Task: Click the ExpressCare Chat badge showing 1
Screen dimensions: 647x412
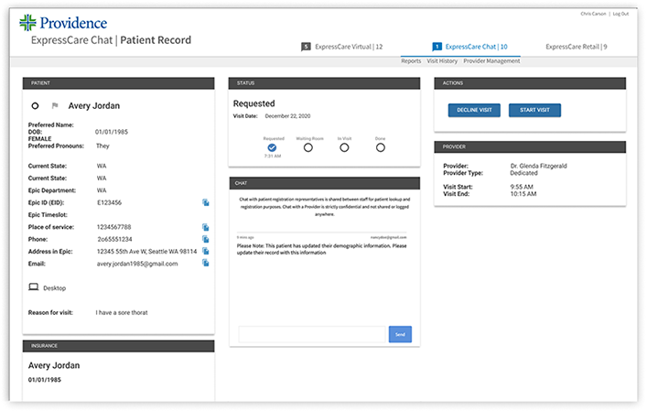Action: (x=437, y=47)
